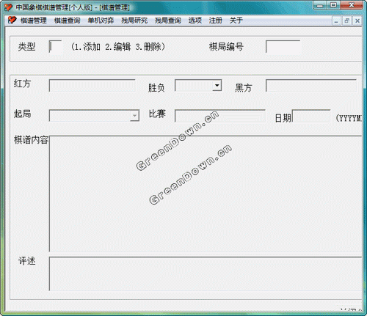
Task: Close the inner 棋谱管理 child window
Action: (357, 21)
